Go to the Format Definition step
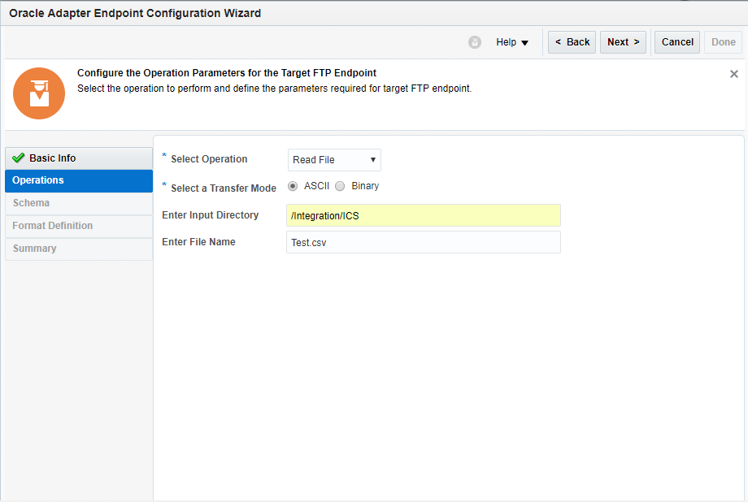This screenshot has width=748, height=502. [52, 226]
